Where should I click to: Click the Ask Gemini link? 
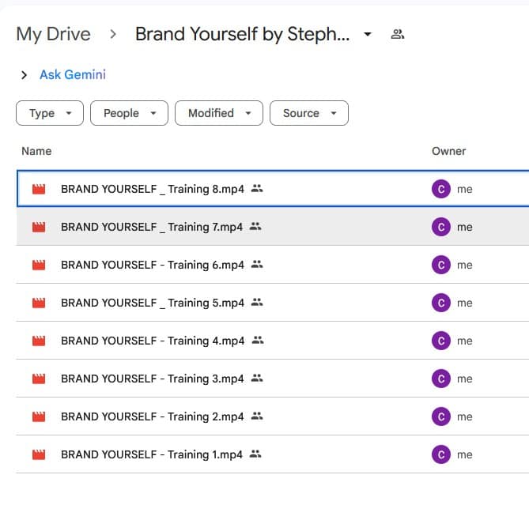click(73, 75)
